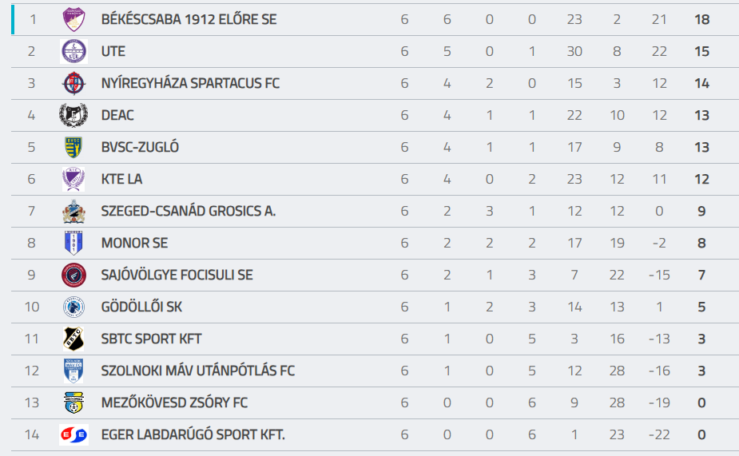Select the Monor SE shield icon
Viewport: 739px width, 456px height.
[74, 243]
